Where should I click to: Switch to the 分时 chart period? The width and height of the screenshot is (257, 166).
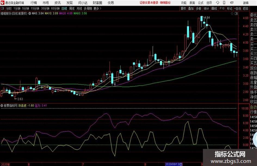tap(9, 8)
